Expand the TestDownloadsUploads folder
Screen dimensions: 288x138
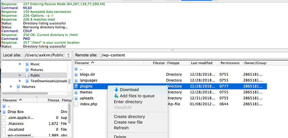point(20,81)
